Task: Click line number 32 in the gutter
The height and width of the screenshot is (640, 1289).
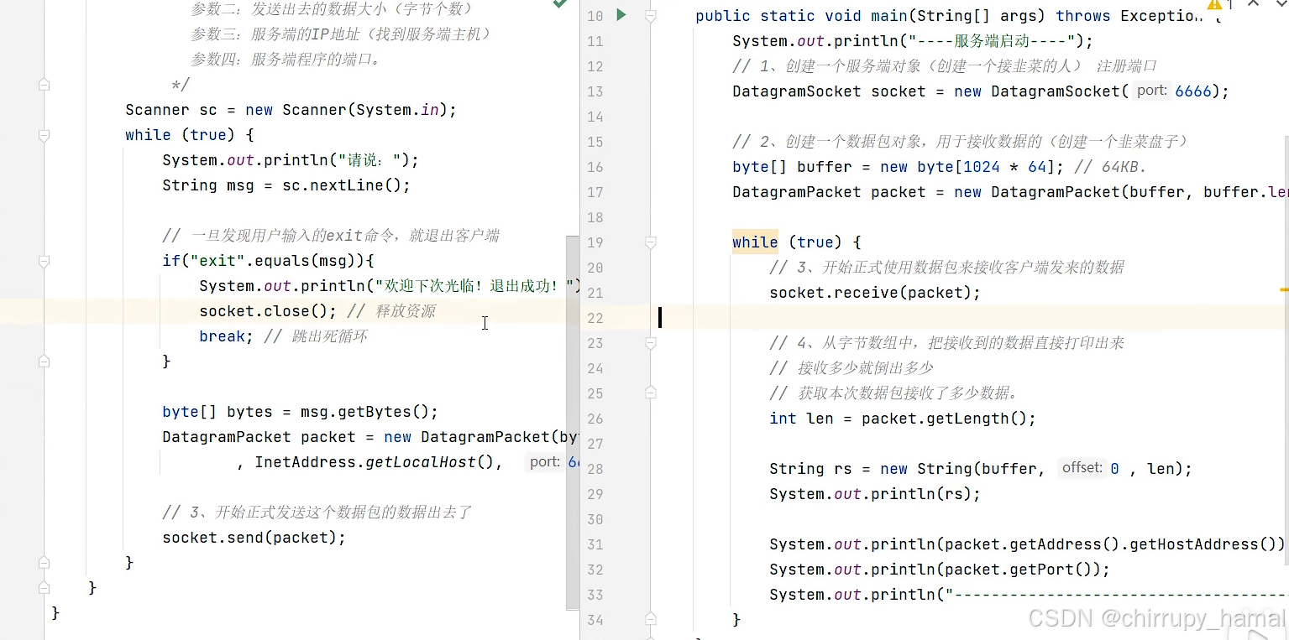Action: pyautogui.click(x=595, y=570)
